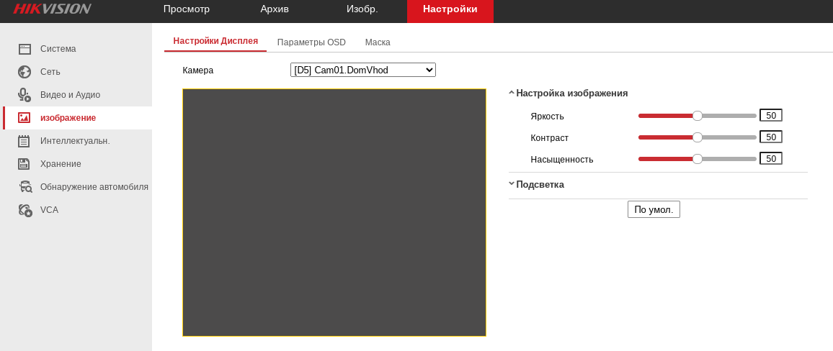This screenshot has width=833, height=351.
Task: Switch to the Маска tab
Action: [x=378, y=42]
